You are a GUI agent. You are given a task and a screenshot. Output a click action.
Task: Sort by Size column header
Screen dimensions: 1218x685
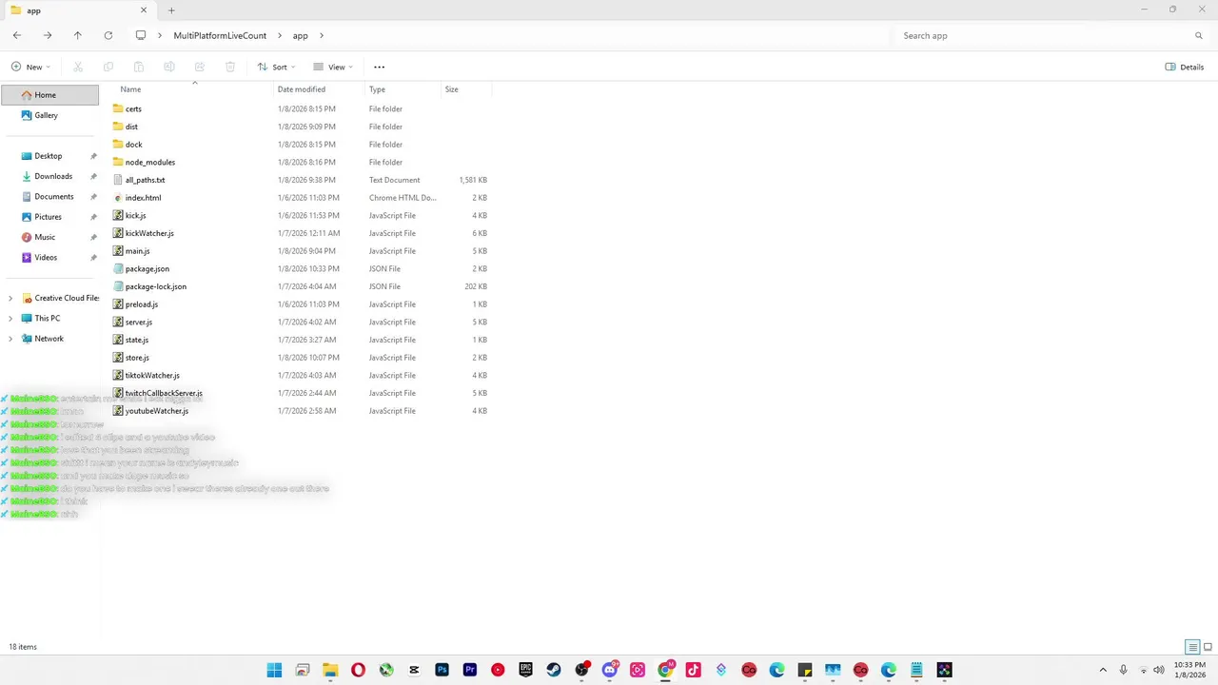pyautogui.click(x=466, y=89)
